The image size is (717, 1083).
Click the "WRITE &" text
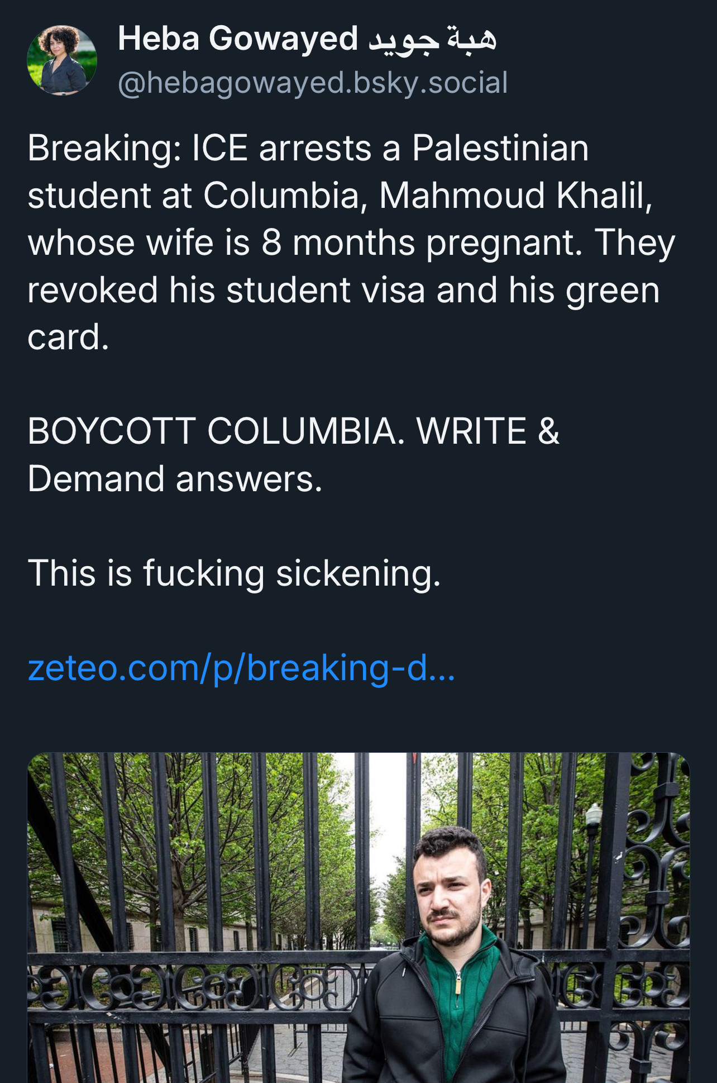point(487,431)
